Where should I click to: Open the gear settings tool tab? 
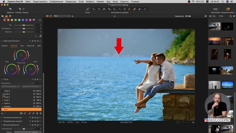tap(10, 16)
